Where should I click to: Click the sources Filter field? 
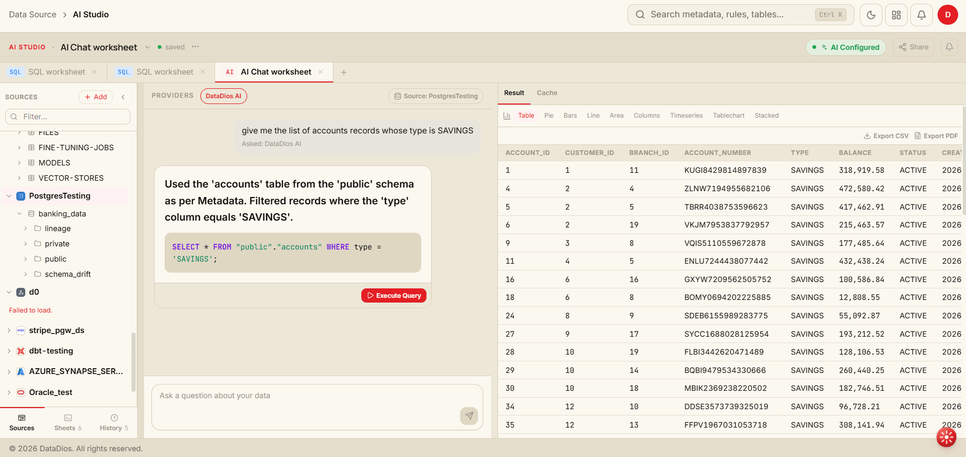(x=68, y=117)
